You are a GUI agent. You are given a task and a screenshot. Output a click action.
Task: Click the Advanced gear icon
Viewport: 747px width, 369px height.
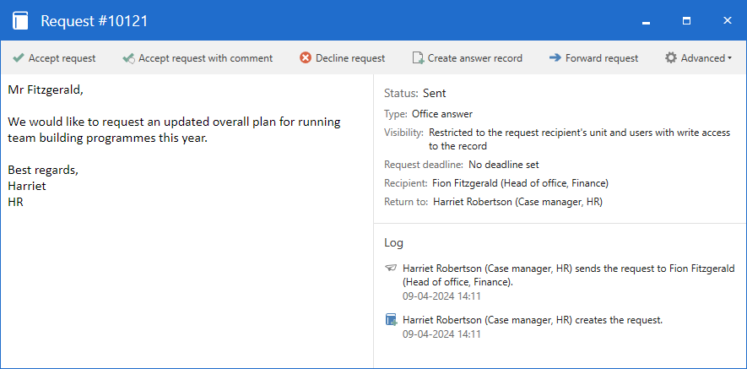(x=671, y=58)
